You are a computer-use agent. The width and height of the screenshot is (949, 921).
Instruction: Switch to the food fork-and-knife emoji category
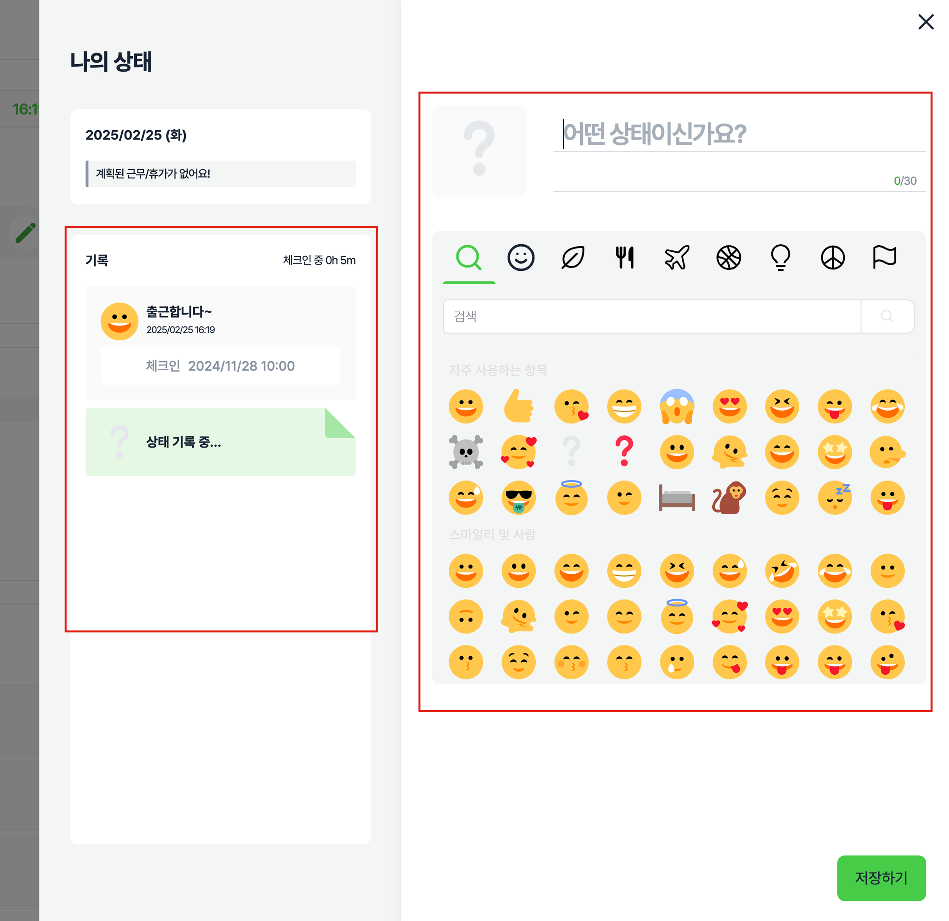pyautogui.click(x=625, y=258)
